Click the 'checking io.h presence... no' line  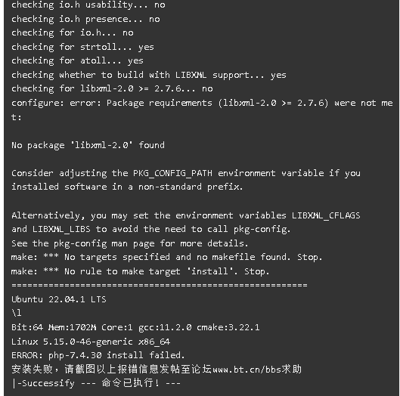click(85, 19)
